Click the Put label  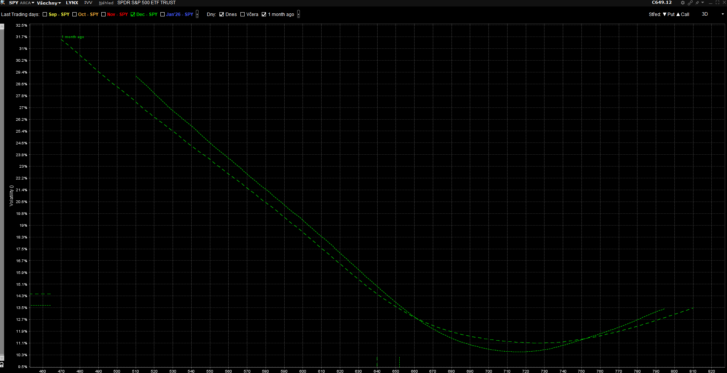pyautogui.click(x=671, y=14)
